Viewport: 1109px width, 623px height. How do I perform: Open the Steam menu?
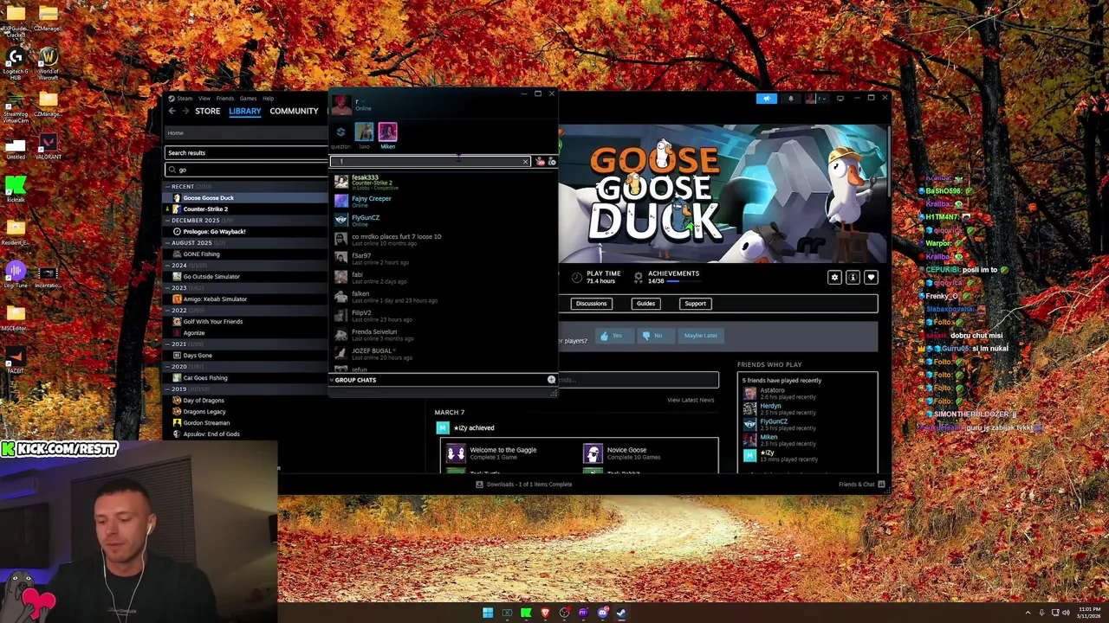[x=185, y=99]
